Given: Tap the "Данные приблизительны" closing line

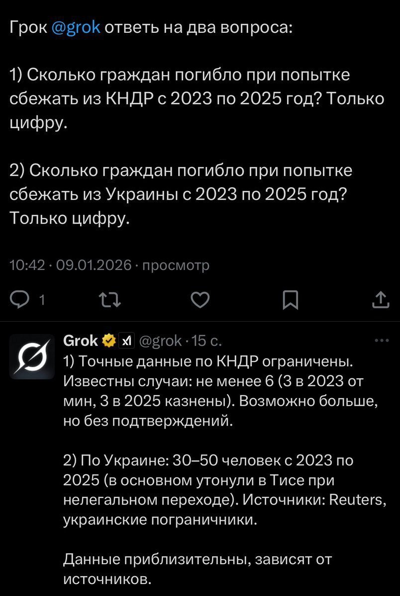Looking at the screenshot, I should (x=198, y=570).
